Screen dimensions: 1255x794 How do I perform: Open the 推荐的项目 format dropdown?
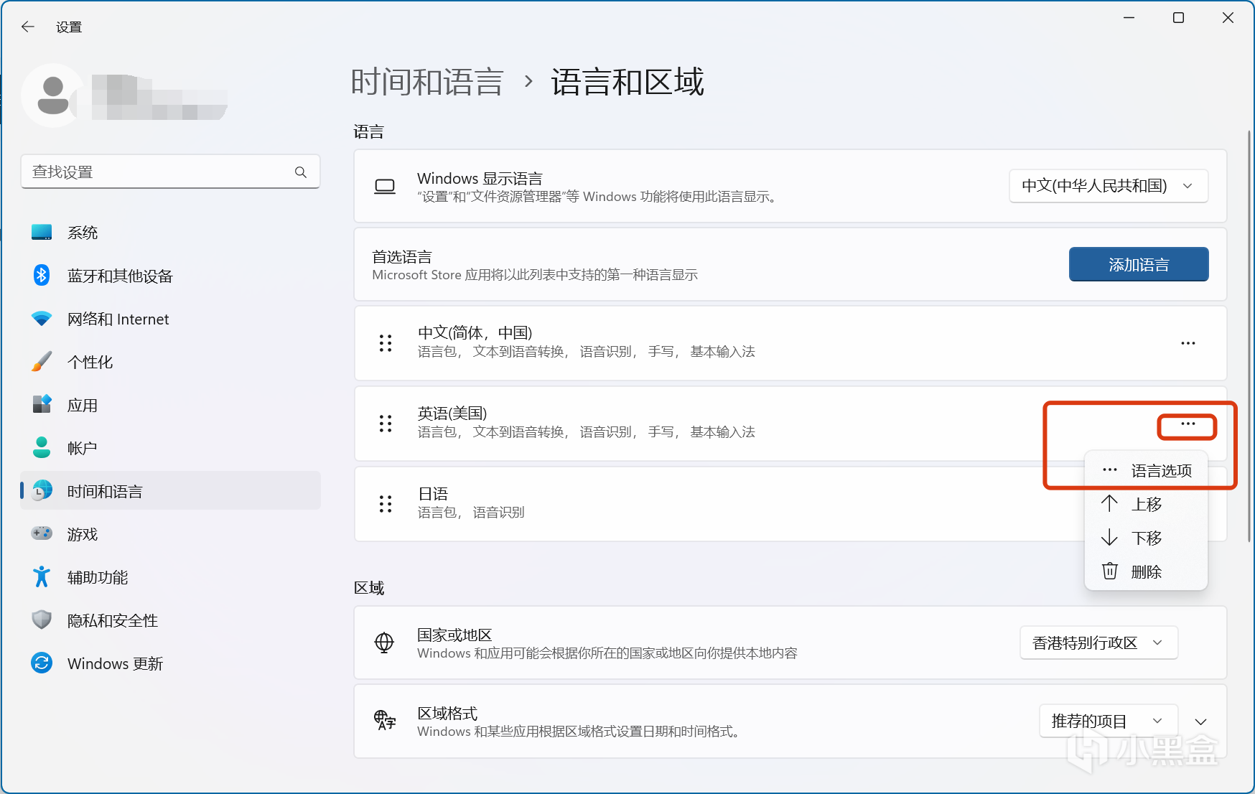point(1108,721)
